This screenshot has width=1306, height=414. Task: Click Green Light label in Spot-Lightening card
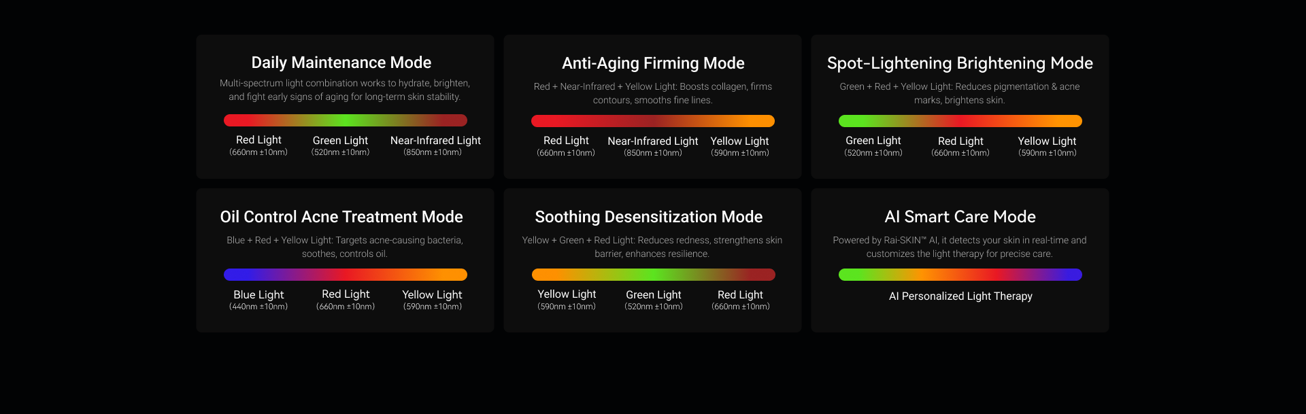(873, 141)
